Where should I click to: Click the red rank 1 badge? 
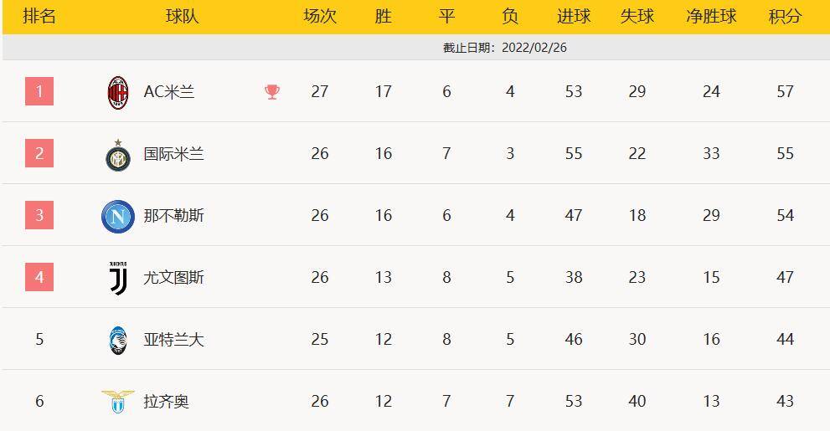(x=39, y=91)
